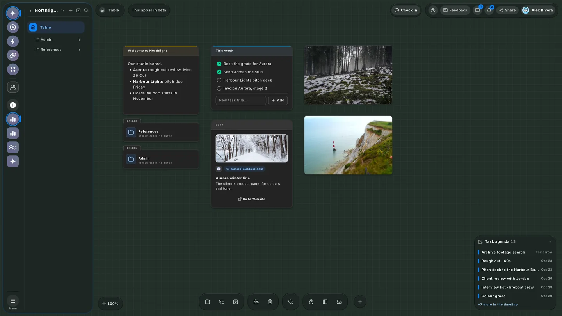This screenshot has width=562, height=316.
Task: Click the round plus button in bottom toolbar
Action: pos(360,302)
